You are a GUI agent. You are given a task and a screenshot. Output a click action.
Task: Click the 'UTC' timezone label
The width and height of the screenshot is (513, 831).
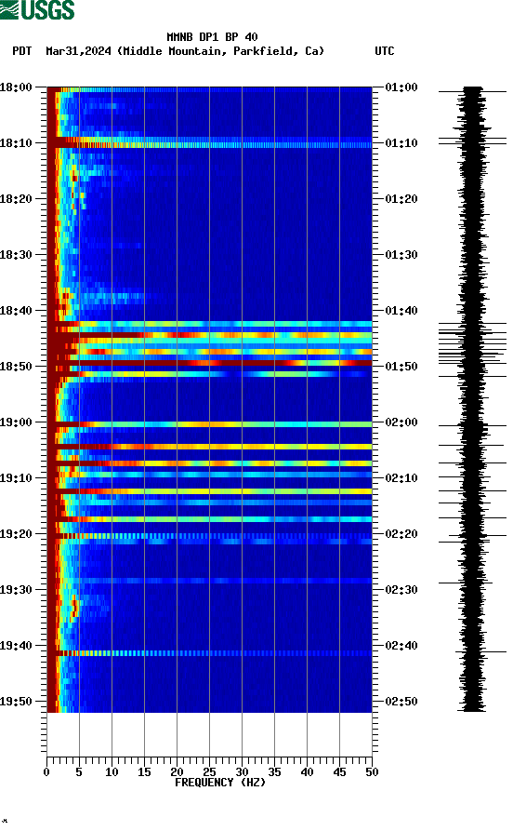pyautogui.click(x=385, y=51)
